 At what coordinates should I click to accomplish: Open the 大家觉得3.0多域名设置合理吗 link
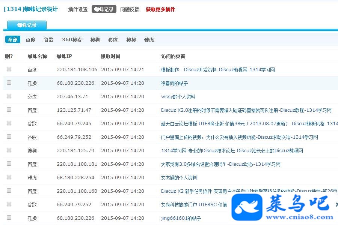pyautogui.click(x=221, y=164)
